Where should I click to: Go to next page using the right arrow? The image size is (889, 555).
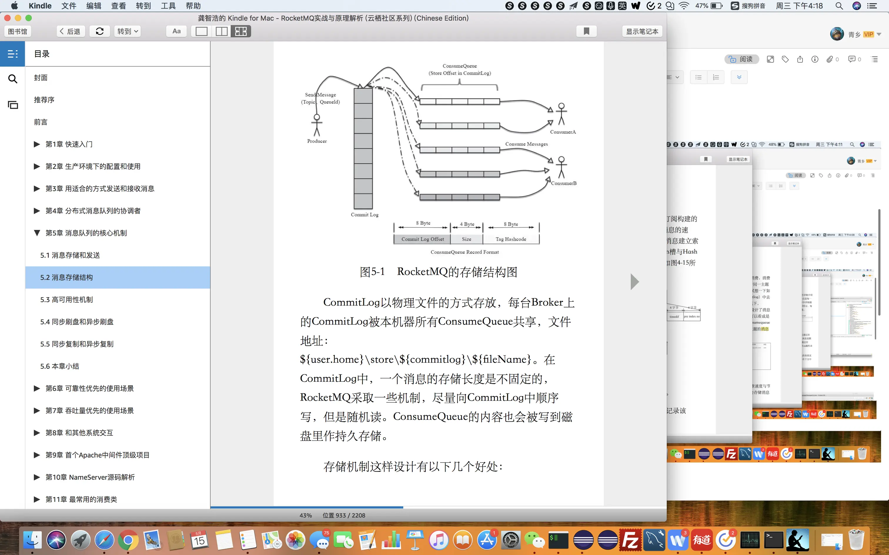(634, 282)
